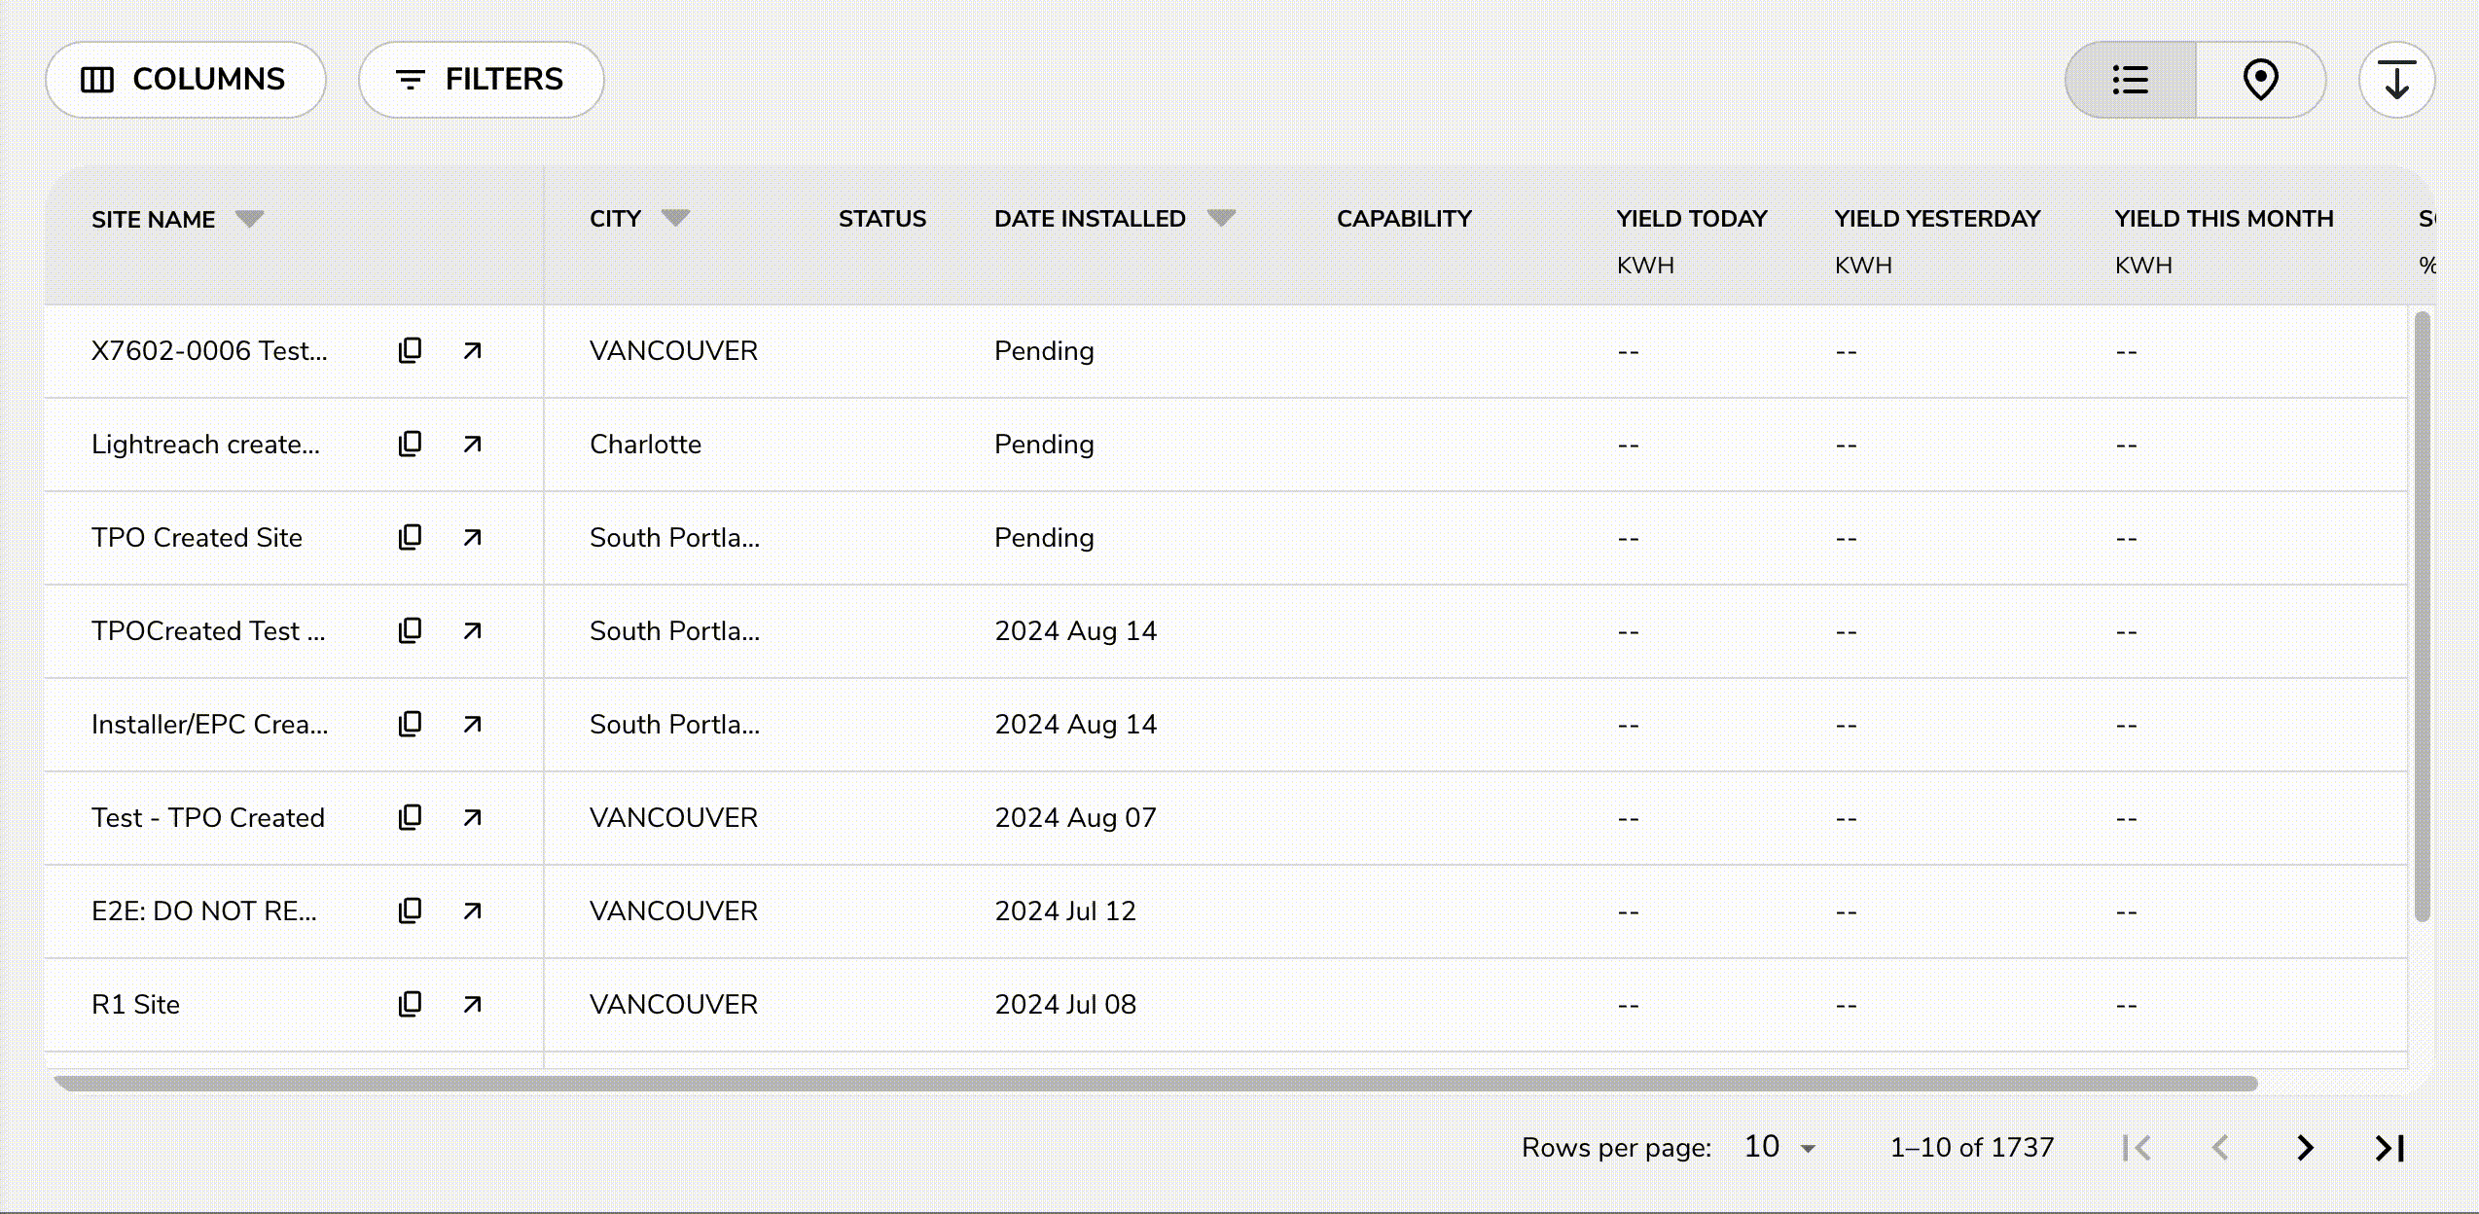2479x1214 pixels.
Task: Open E2E: DO NOT RE site via arrow icon
Action: [x=472, y=910]
